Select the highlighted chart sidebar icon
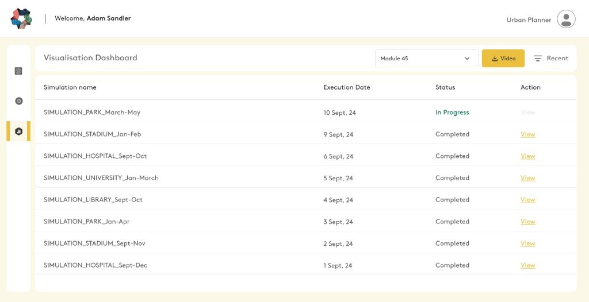 tap(19, 131)
